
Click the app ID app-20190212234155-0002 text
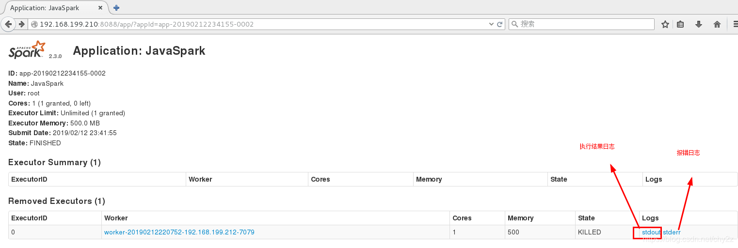tap(63, 73)
